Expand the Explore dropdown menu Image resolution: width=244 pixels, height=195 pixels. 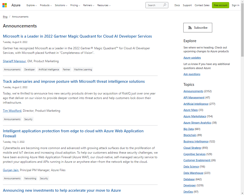coord(32,5)
